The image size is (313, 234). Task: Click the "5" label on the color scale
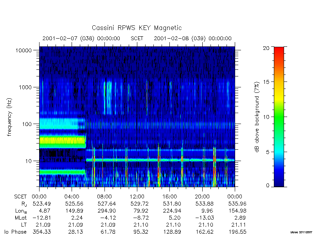(268, 152)
